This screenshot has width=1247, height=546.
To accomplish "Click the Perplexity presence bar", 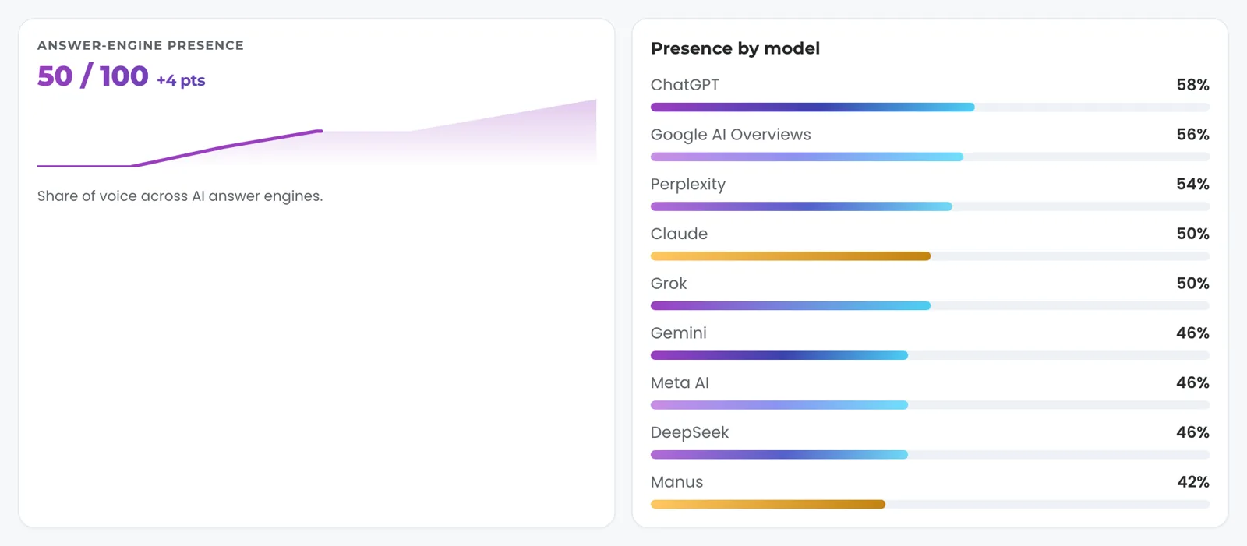I will pos(930,206).
